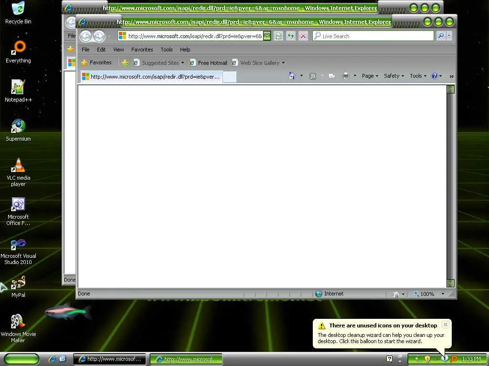The width and height of the screenshot is (489, 366).
Task: Expand the zoom level dropdown arrow
Action: (x=443, y=294)
